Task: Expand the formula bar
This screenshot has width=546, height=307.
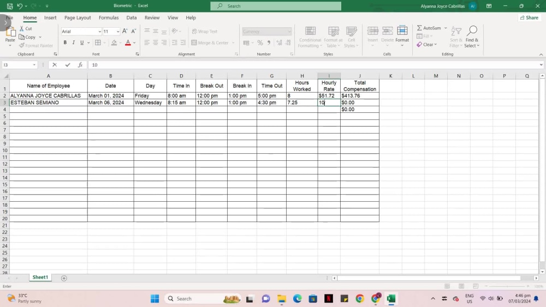Action: 541,65
